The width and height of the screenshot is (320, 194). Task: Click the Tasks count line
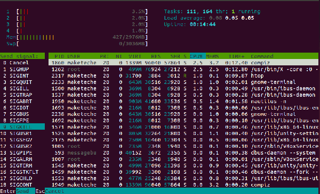click(x=212, y=12)
